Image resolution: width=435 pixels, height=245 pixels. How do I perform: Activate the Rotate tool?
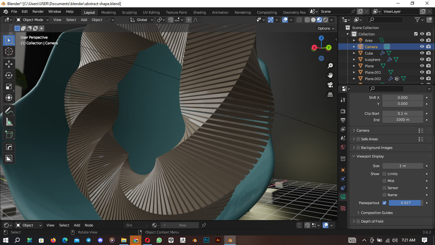[x=9, y=75]
